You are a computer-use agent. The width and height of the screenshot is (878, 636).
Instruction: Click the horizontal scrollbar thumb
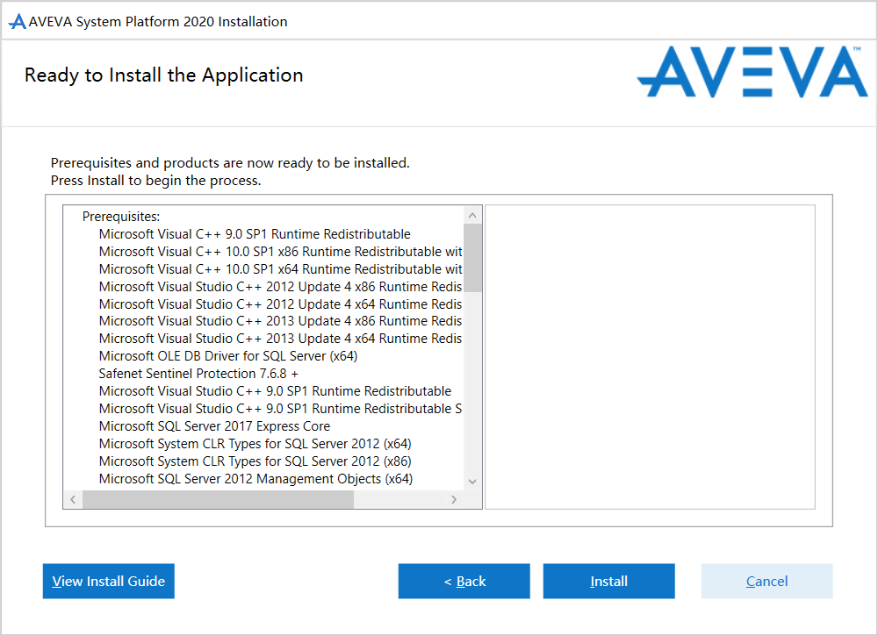coord(218,499)
